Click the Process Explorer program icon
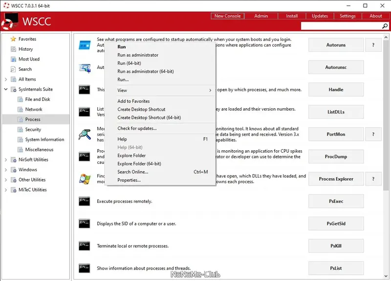This screenshot has width=391, height=281. pos(84,179)
